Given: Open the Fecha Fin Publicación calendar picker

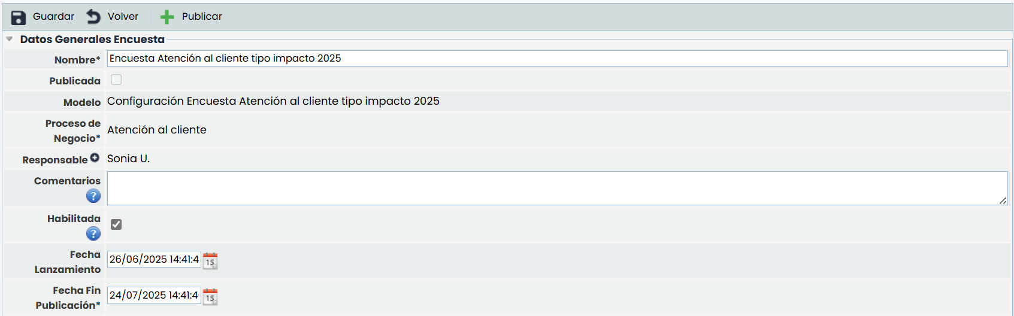Looking at the screenshot, I should coord(210,297).
